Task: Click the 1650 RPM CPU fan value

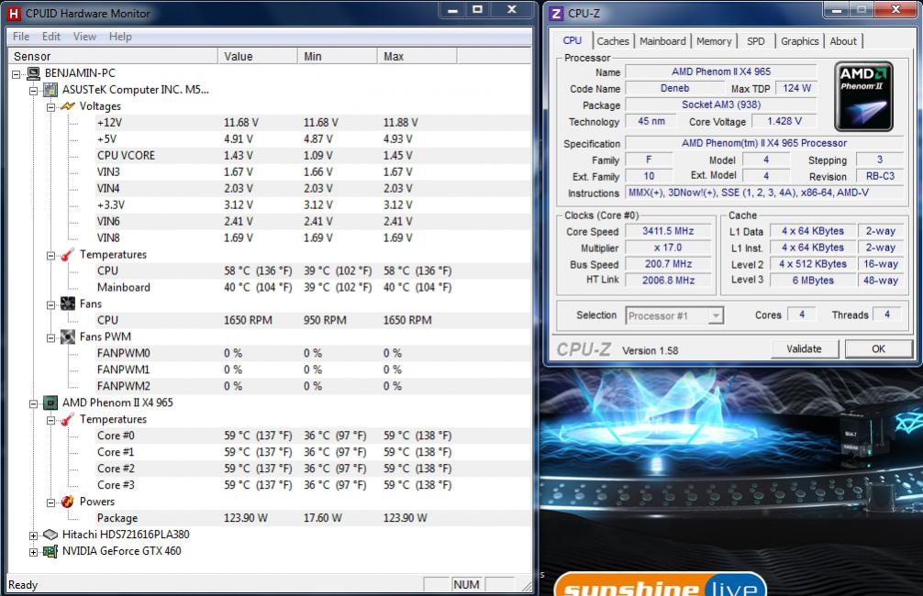Action: [x=248, y=321]
